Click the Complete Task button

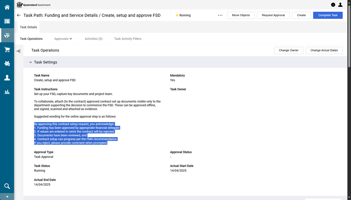(328, 15)
